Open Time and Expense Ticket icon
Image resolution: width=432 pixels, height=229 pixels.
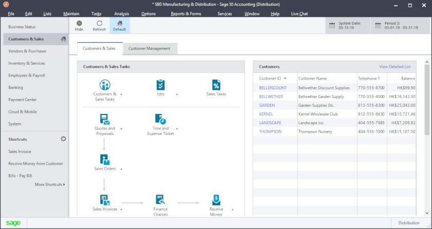coord(160,119)
